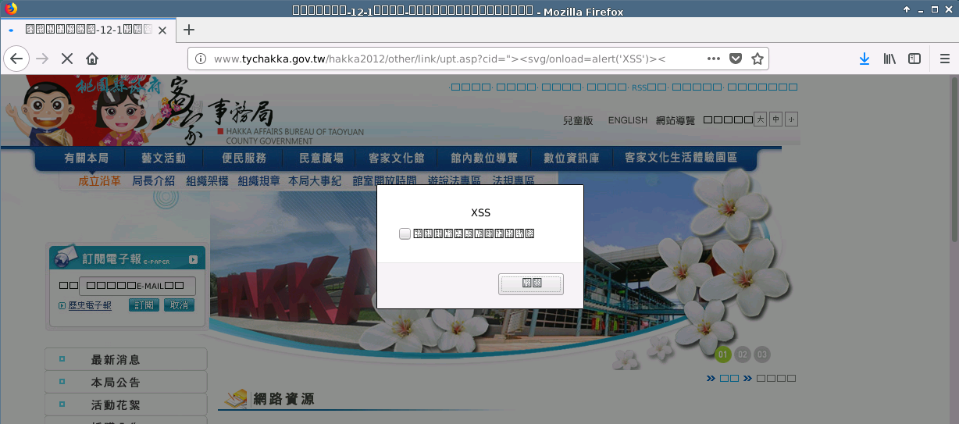Click the e-paper panel arrow icon
The image size is (959, 424).
tap(193, 259)
